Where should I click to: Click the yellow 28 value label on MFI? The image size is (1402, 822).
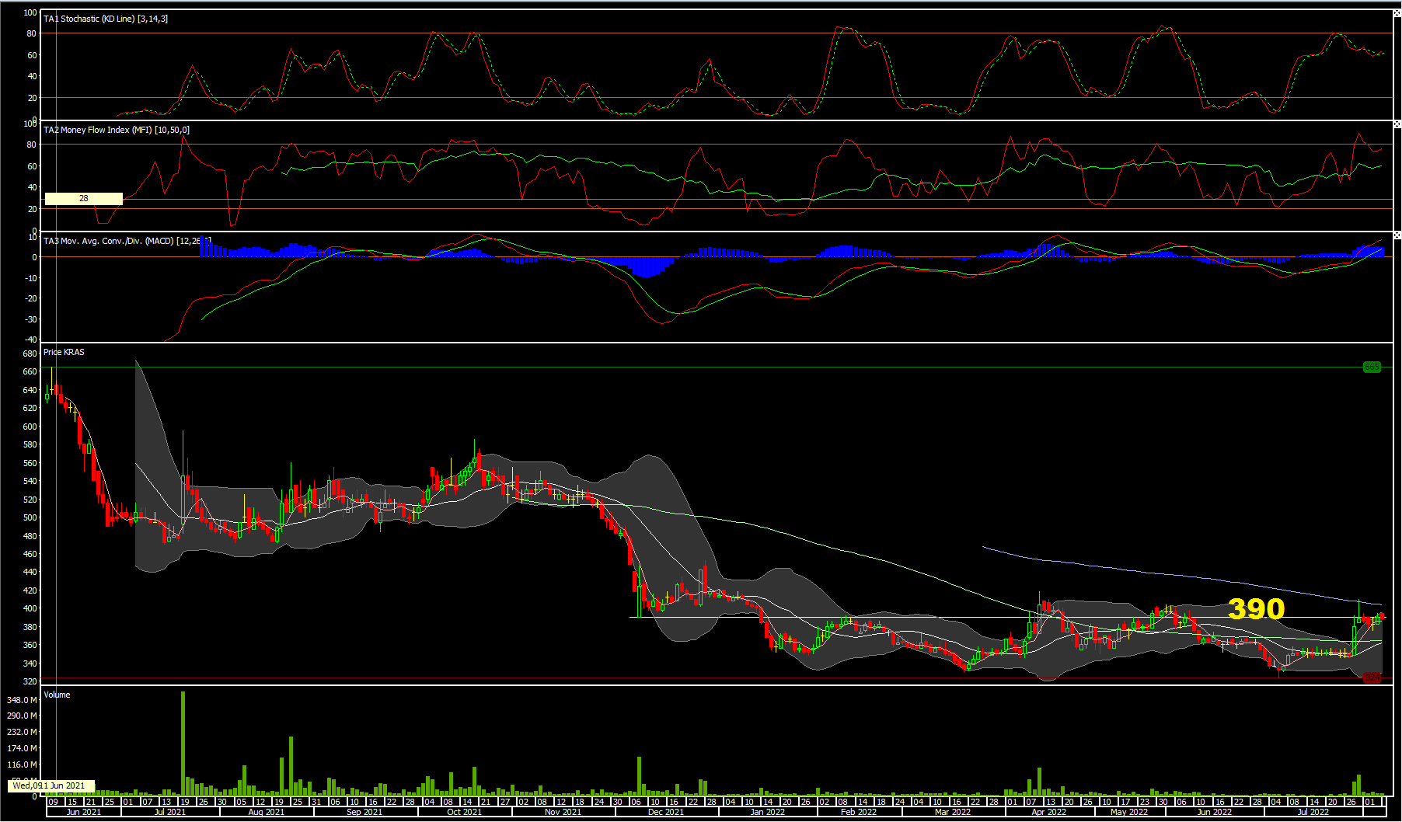click(x=84, y=199)
